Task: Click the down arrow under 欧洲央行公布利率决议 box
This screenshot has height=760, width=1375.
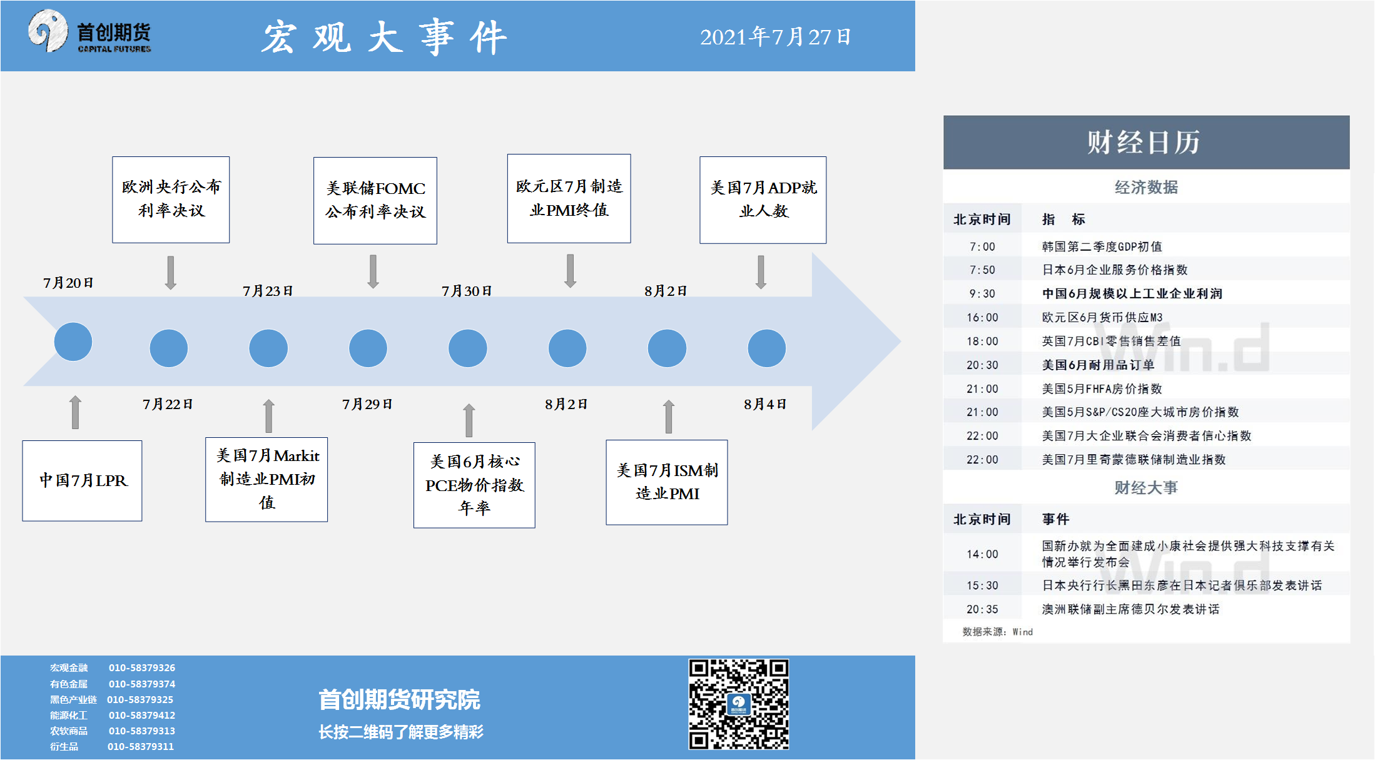Action: pos(170,272)
